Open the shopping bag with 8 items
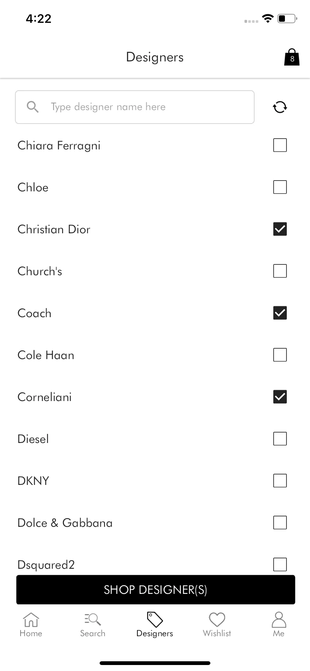The width and height of the screenshot is (310, 671). pyautogui.click(x=292, y=57)
